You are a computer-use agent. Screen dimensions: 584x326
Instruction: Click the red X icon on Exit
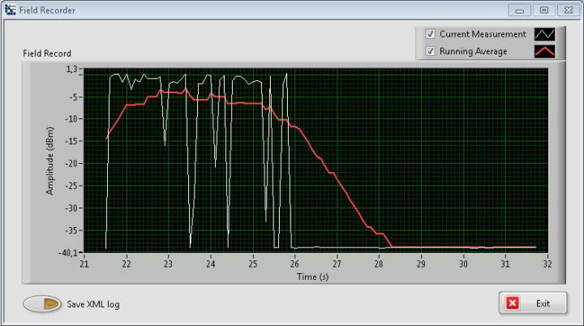coord(513,303)
